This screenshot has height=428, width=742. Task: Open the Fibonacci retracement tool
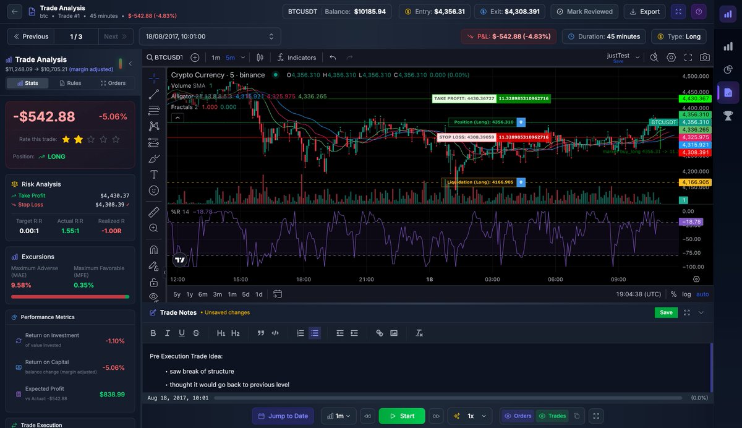point(154,110)
